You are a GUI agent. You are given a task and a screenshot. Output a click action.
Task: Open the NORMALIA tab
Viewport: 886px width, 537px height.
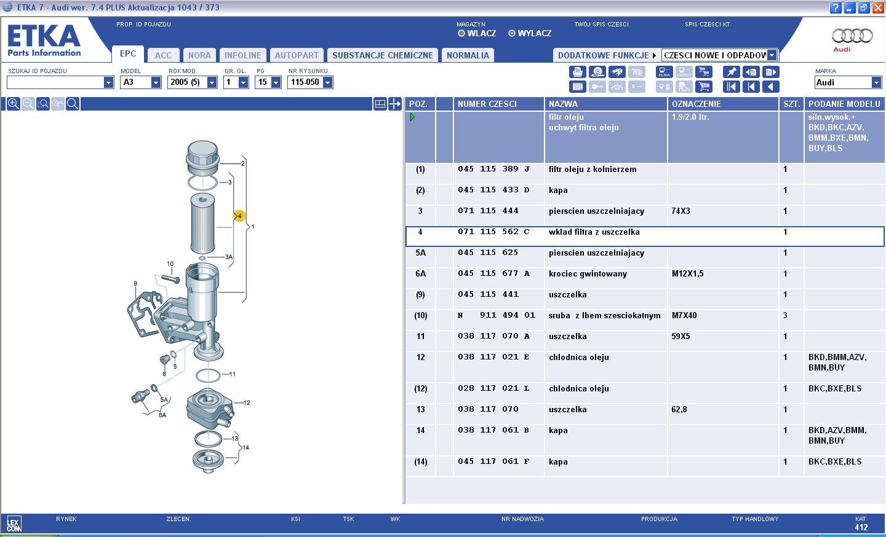pyautogui.click(x=468, y=55)
